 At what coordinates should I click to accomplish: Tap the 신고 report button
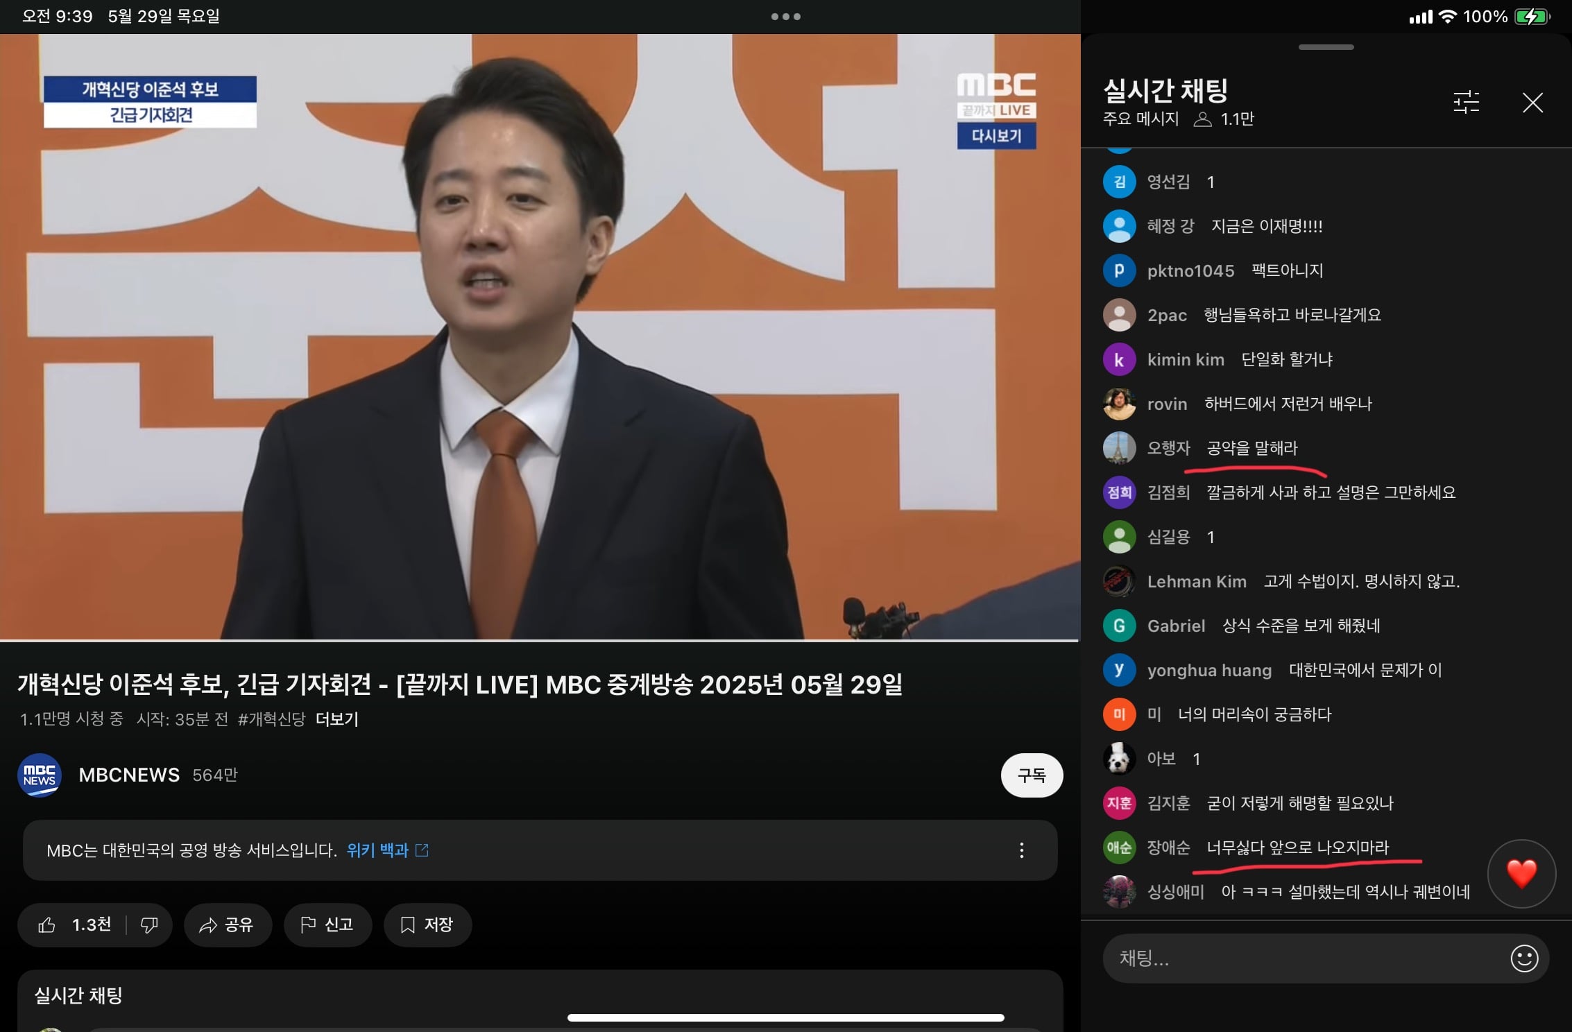click(327, 925)
